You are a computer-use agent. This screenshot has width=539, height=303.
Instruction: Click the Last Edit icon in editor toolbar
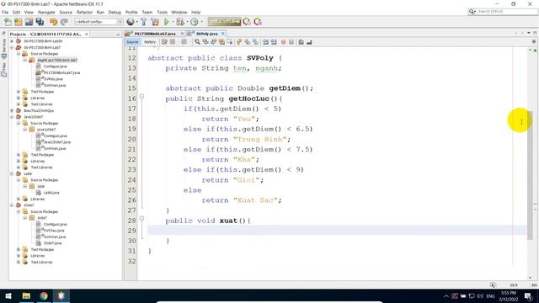164,42
